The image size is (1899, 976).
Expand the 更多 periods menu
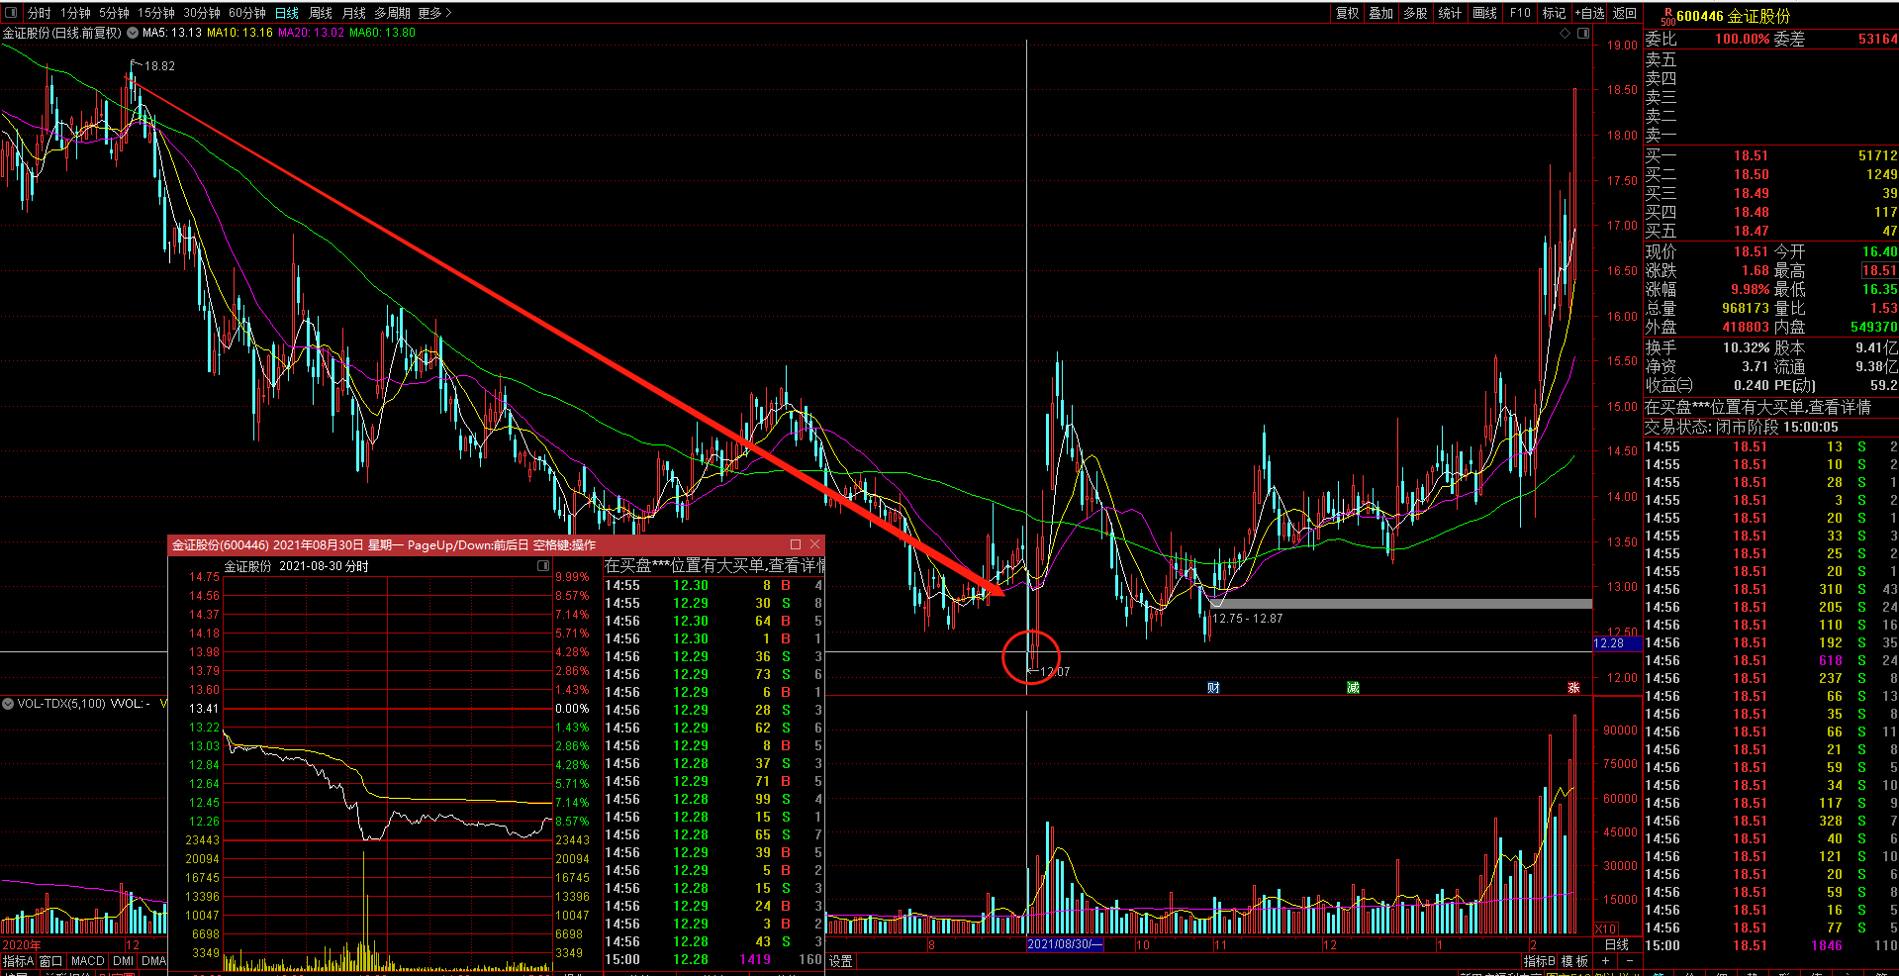434,13
